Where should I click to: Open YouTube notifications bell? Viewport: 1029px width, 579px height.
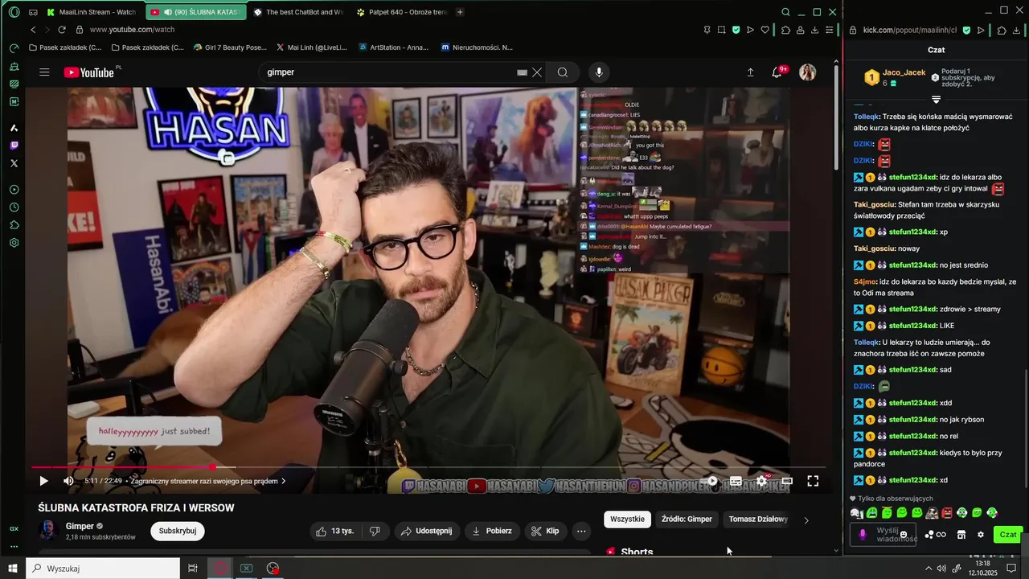tap(777, 72)
